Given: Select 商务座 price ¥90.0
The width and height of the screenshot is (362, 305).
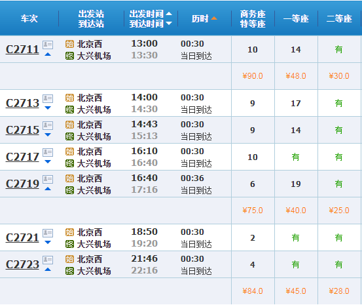Looking at the screenshot, I should point(253,76).
